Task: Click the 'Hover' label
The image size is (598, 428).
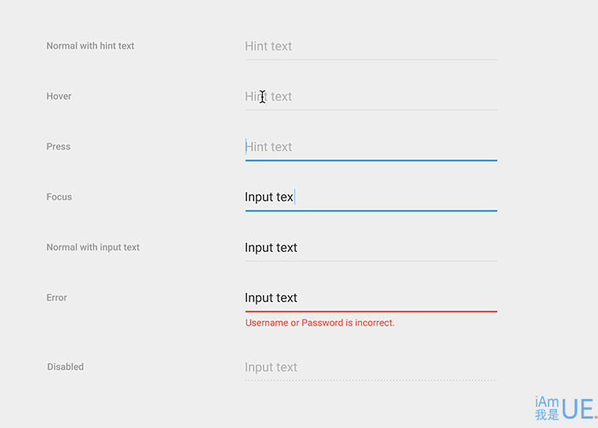Action: (x=59, y=96)
